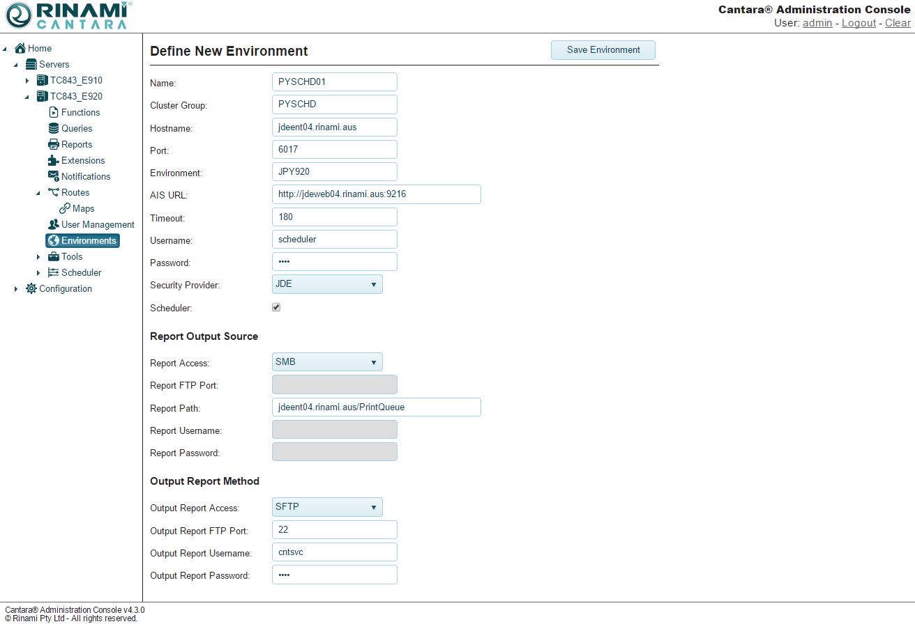Click the User Management people icon
915x631 pixels.
tap(54, 224)
